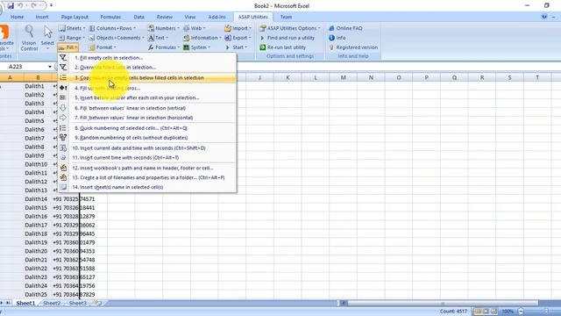The image size is (561, 316).
Task: Choose Insert workbook's path and name
Action: tap(146, 168)
